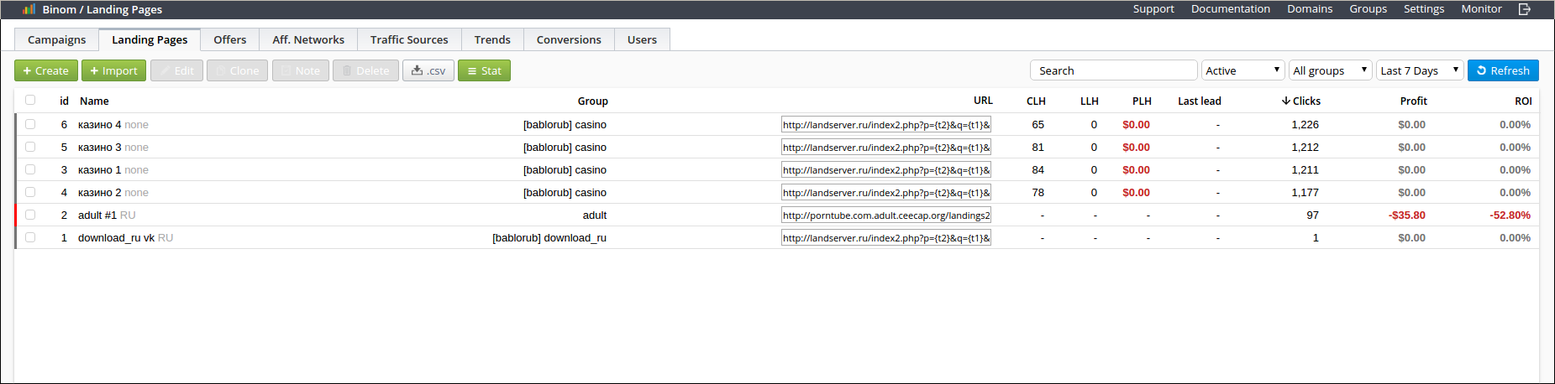The image size is (1555, 384).
Task: Check the box for казино 2 row
Action: [30, 192]
